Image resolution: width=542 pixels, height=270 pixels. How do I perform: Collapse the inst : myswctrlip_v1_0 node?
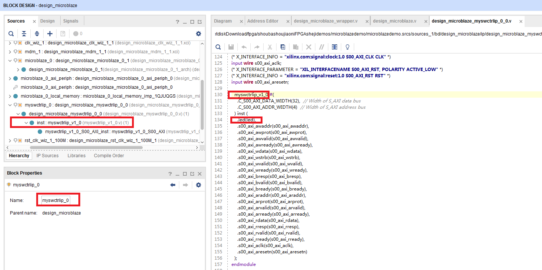click(x=26, y=123)
